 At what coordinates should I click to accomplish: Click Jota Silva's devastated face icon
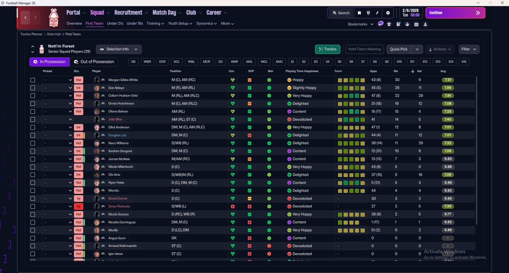[289, 119]
